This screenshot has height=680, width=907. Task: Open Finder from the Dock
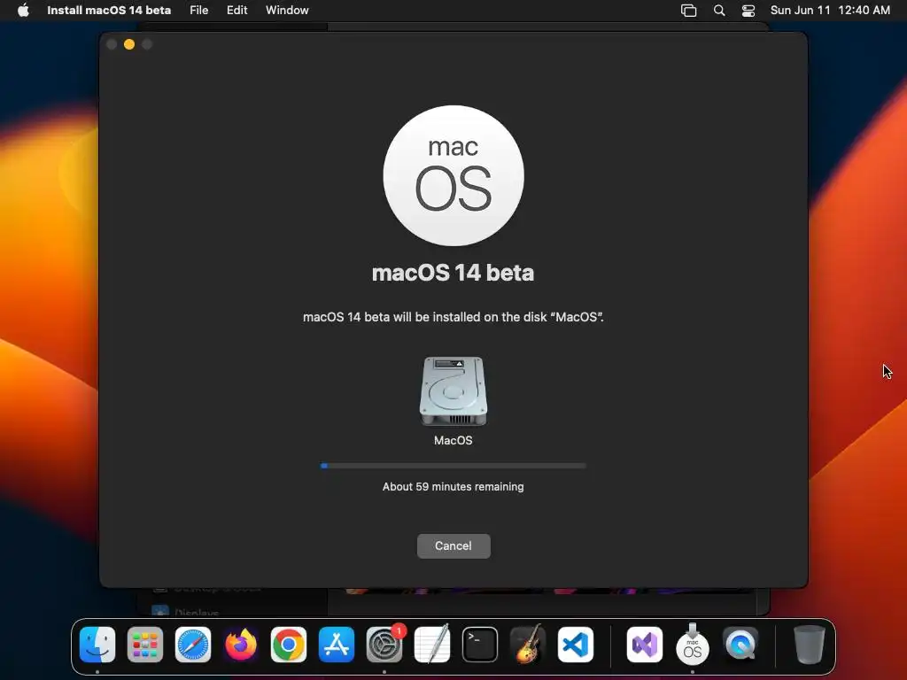[x=97, y=645]
